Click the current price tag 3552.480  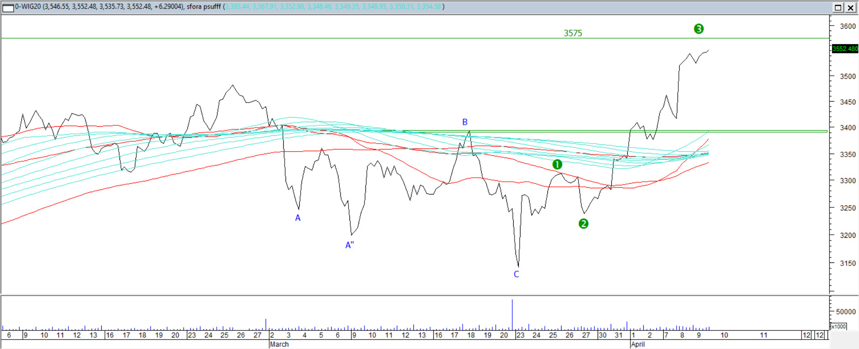(844, 49)
